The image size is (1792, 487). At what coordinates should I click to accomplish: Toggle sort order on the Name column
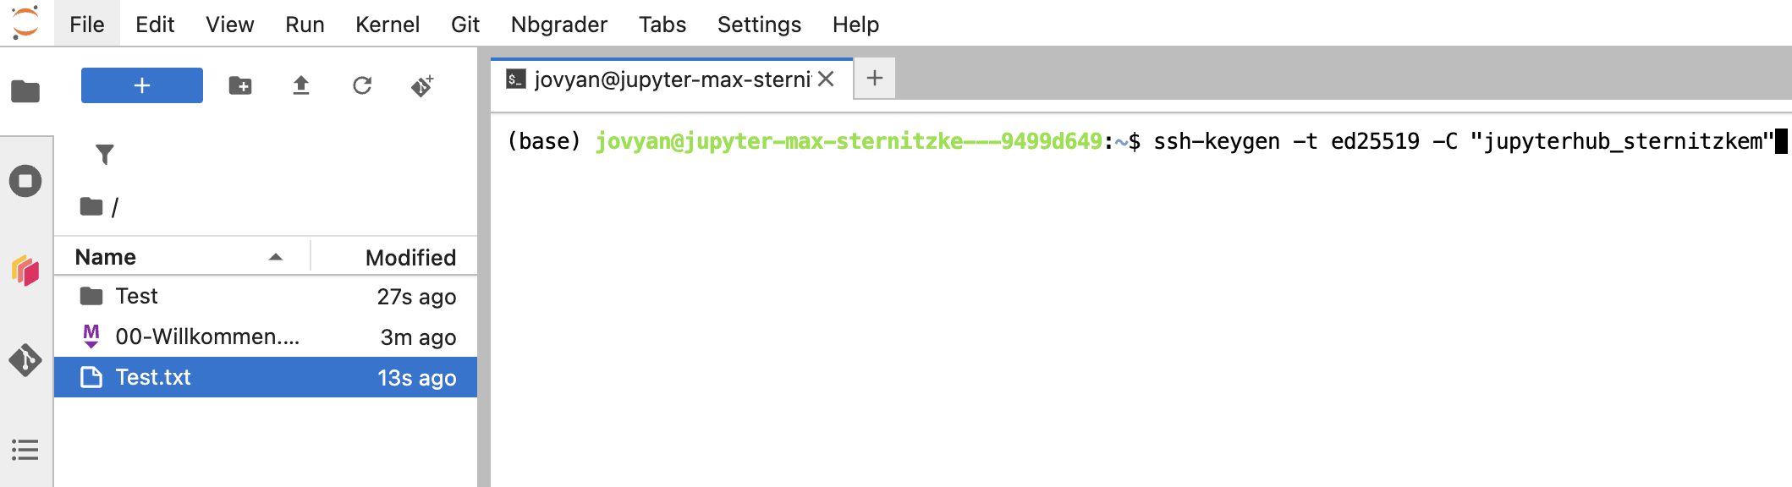pyautogui.click(x=103, y=256)
